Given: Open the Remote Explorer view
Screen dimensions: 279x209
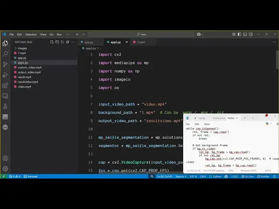Looking at the screenshot, I should coord(5,96).
